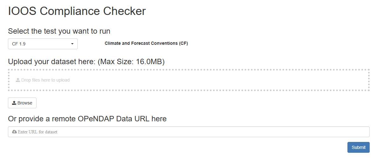Click the caret arrow on the test dropdown
Image resolution: width=376 pixels, height=161 pixels.
click(x=72, y=44)
